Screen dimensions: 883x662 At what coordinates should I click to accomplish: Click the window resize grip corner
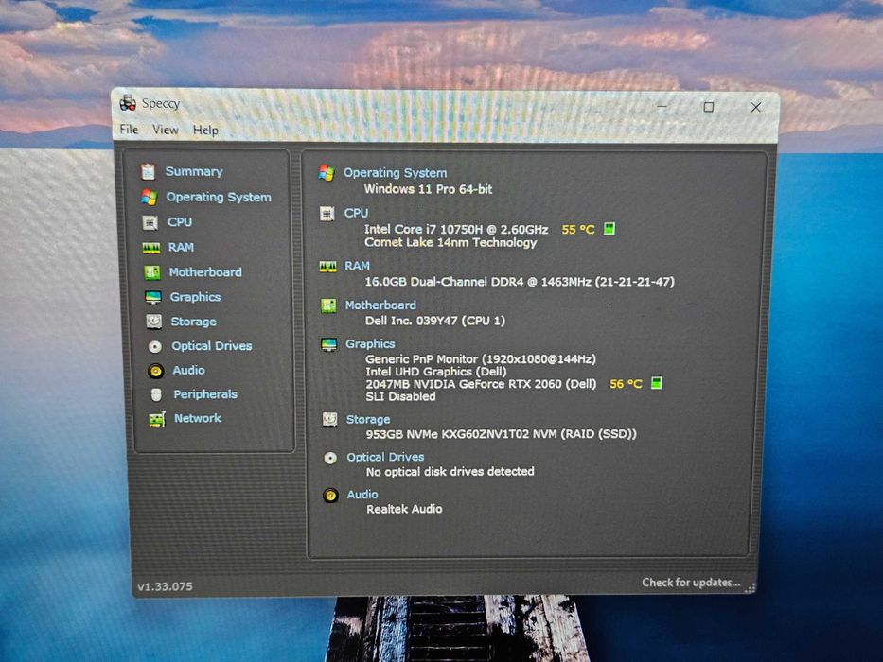tap(750, 588)
